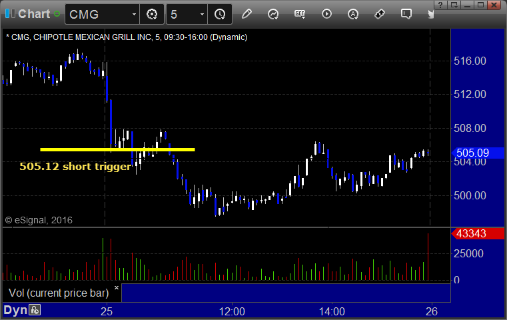The height and width of the screenshot is (320, 507).
Task: Click the blue Chart window bars icon
Action: point(10,13)
